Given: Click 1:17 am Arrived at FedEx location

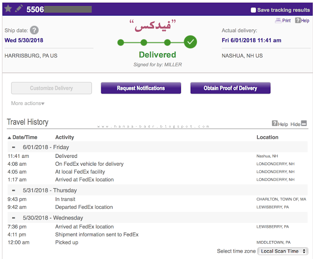Looking at the screenshot, I should pyautogui.click(x=157, y=179).
